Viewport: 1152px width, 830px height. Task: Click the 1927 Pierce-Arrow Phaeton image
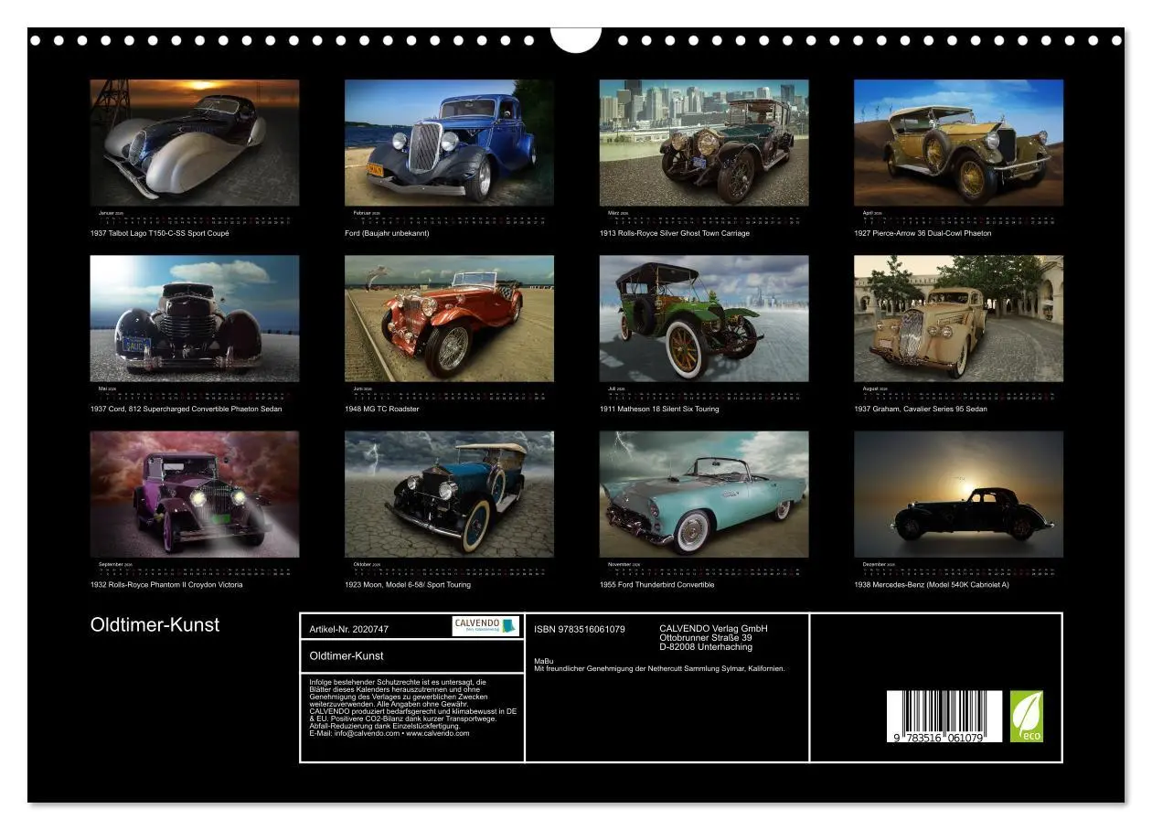coord(958,143)
